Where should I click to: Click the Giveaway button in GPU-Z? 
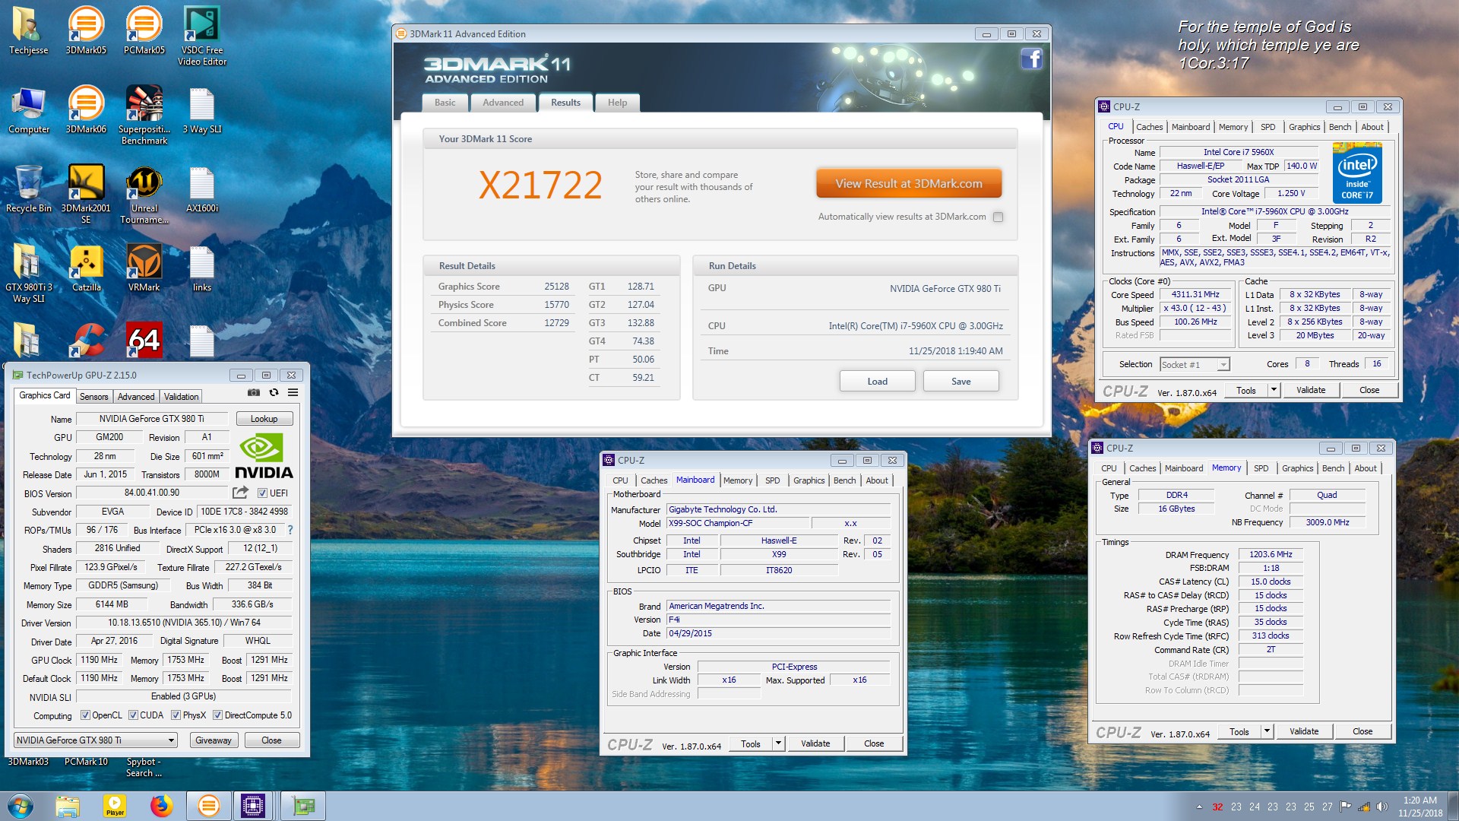[x=213, y=740]
